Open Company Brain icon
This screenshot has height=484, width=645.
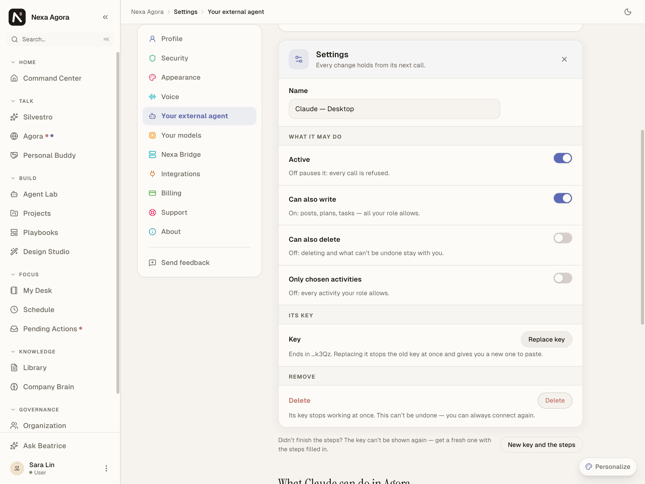14,387
